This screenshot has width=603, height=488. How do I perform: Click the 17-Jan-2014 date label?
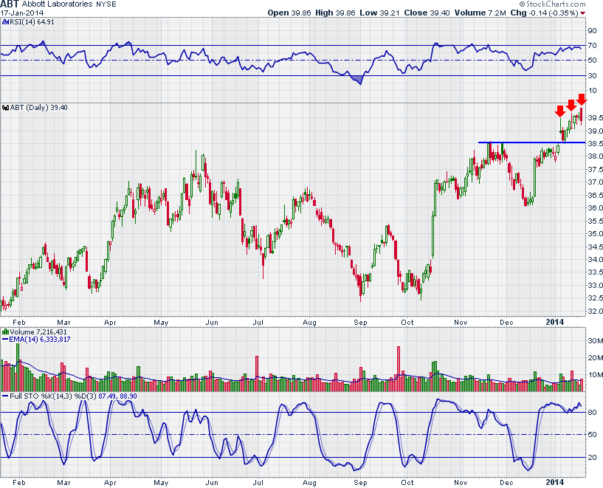[x=22, y=13]
